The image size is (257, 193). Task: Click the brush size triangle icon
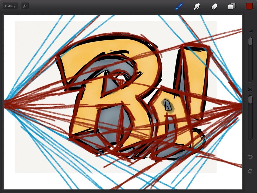(250, 31)
